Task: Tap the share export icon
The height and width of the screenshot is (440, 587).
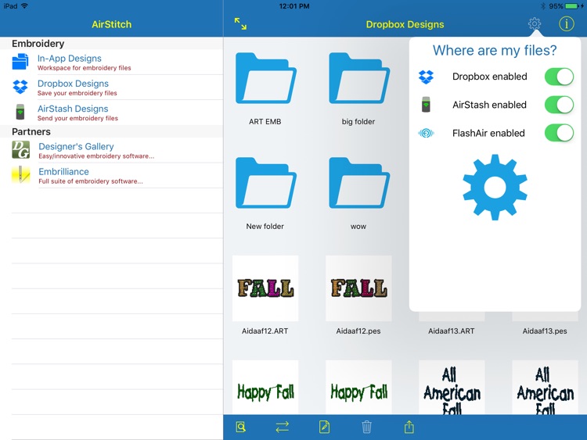Action: click(409, 427)
